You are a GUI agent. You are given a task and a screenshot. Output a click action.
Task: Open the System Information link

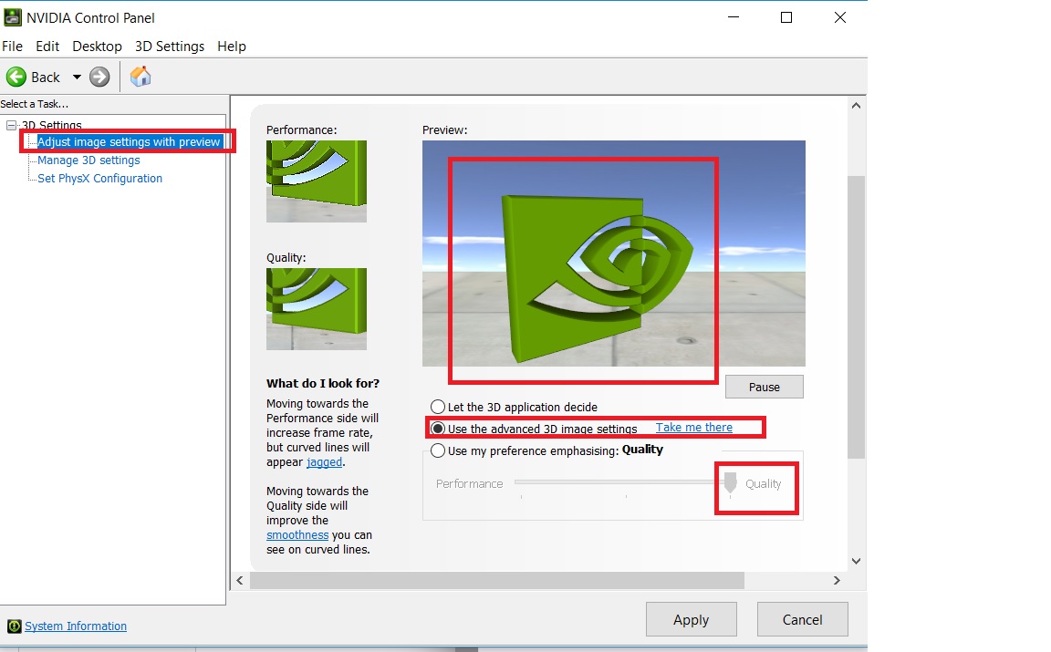pyautogui.click(x=76, y=626)
